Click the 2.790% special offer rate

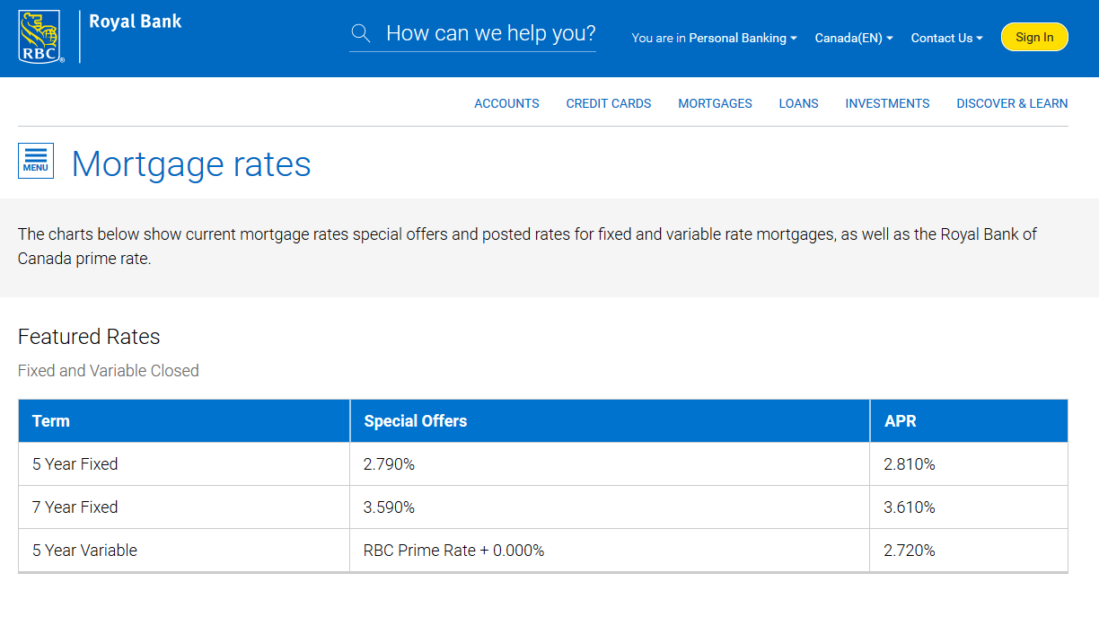tap(389, 464)
